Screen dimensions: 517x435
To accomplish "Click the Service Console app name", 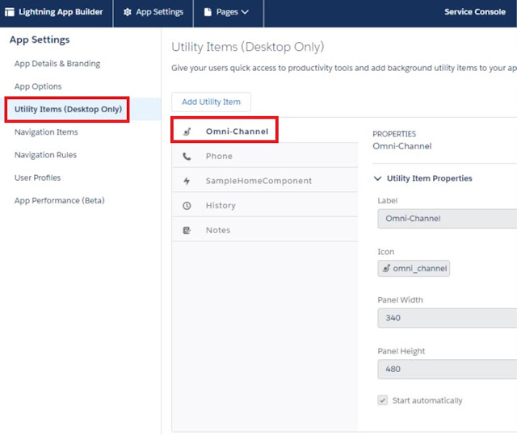I will pos(475,12).
